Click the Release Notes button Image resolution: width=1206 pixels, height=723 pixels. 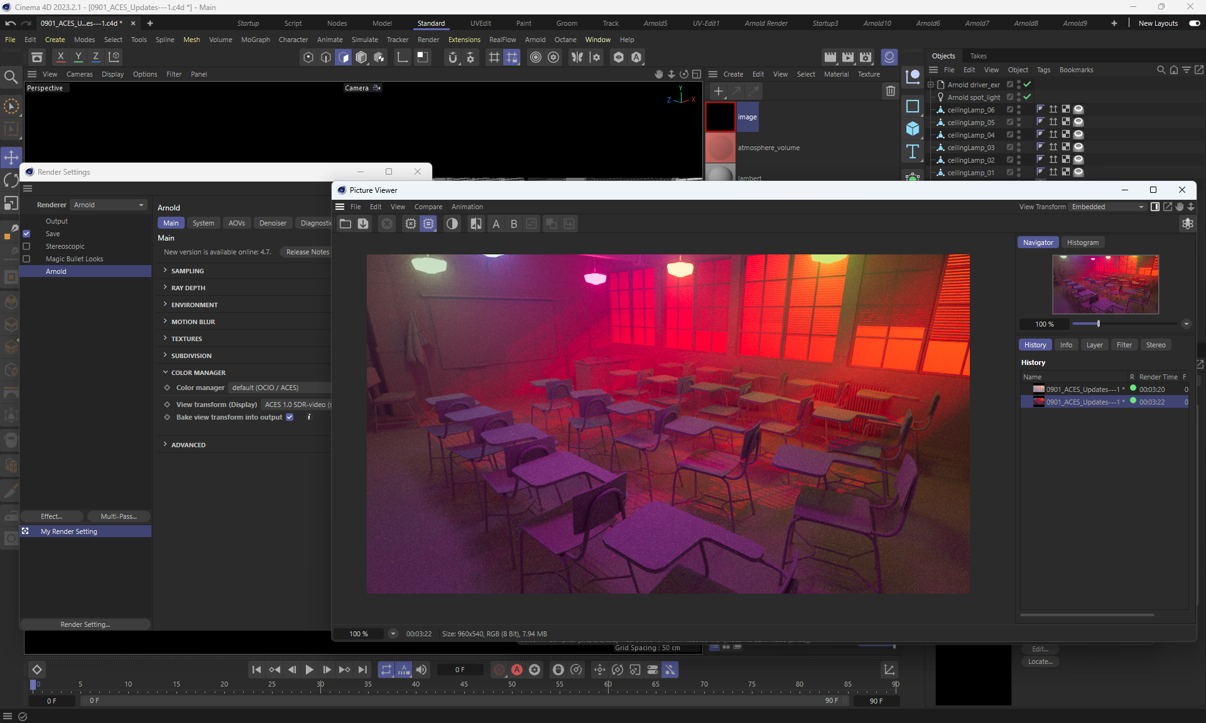[307, 252]
